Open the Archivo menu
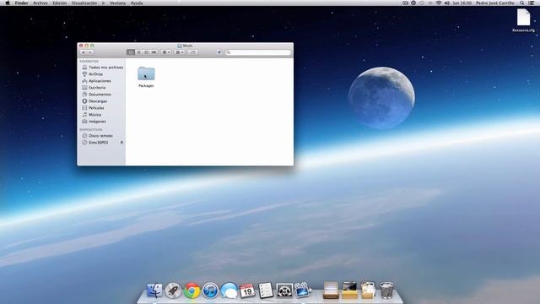 tap(40, 3)
